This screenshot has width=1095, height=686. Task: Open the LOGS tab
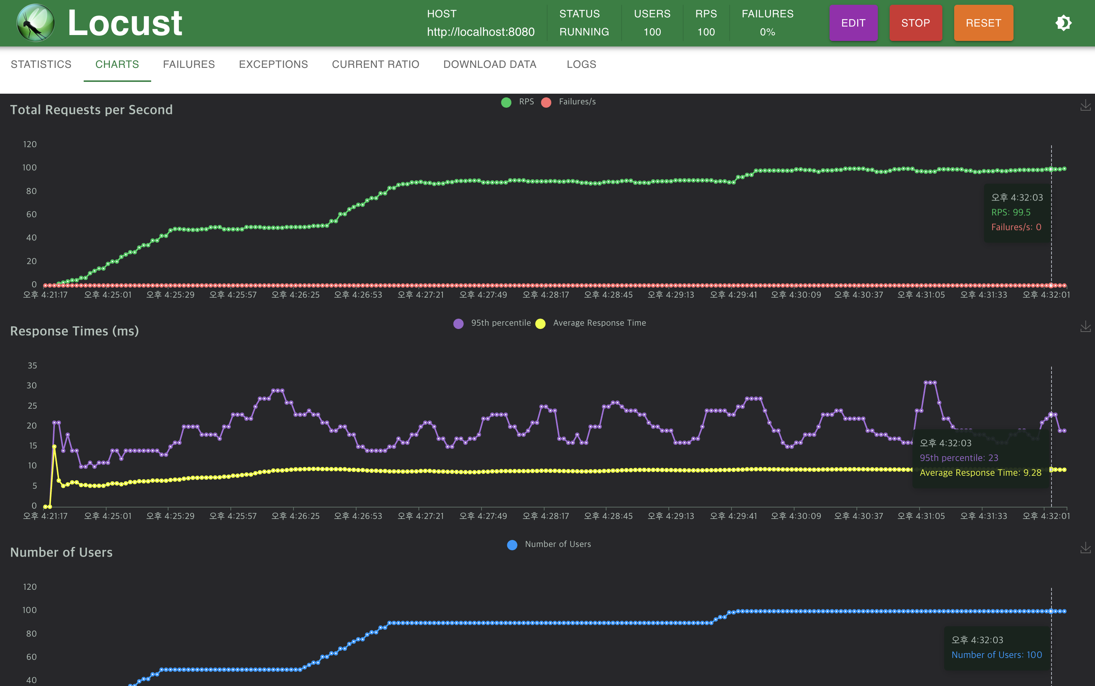pos(581,65)
